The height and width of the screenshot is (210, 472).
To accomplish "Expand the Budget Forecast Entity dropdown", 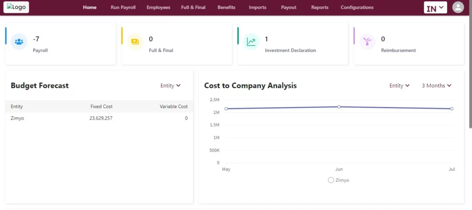I will click(x=171, y=86).
